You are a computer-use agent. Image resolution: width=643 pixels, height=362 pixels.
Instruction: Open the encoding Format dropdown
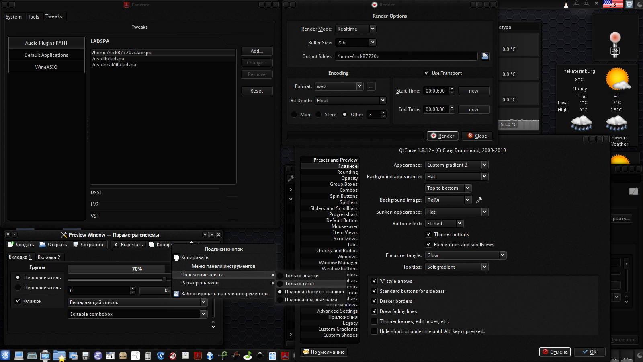point(339,86)
